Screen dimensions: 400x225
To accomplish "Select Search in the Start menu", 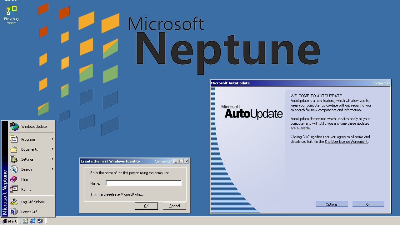I will [27, 169].
